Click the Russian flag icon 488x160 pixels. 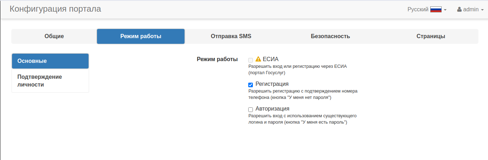[436, 10]
